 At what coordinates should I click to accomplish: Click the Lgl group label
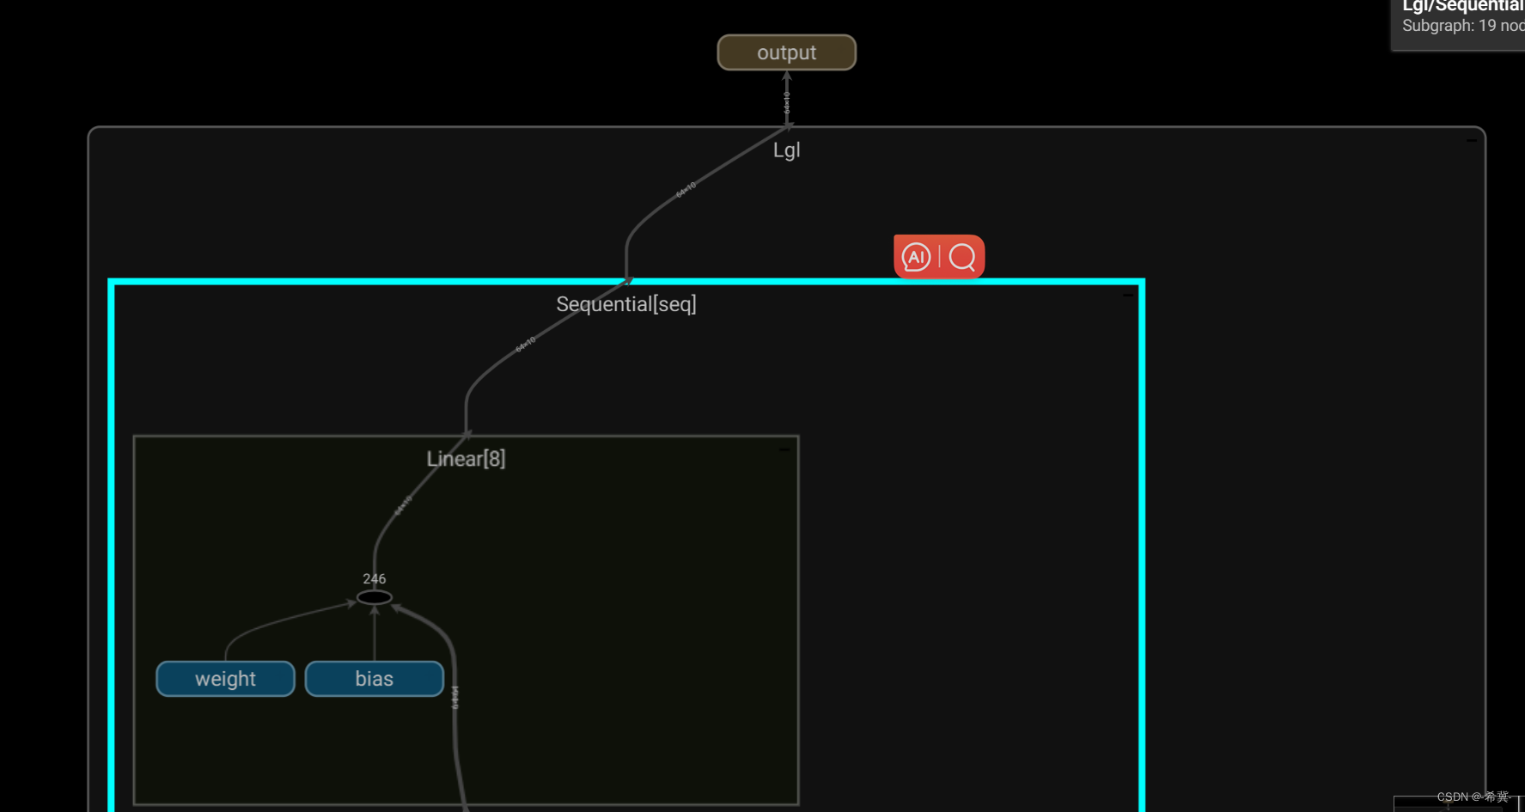point(787,150)
